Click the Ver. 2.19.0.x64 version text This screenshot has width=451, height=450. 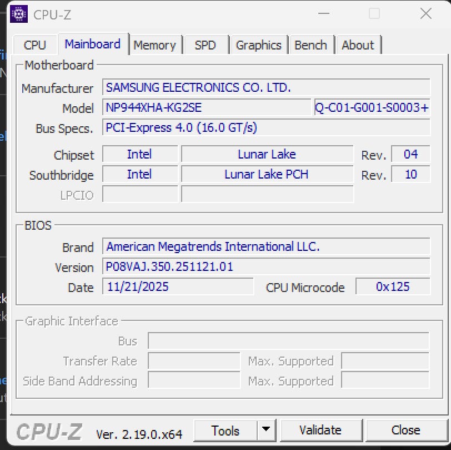tap(139, 434)
